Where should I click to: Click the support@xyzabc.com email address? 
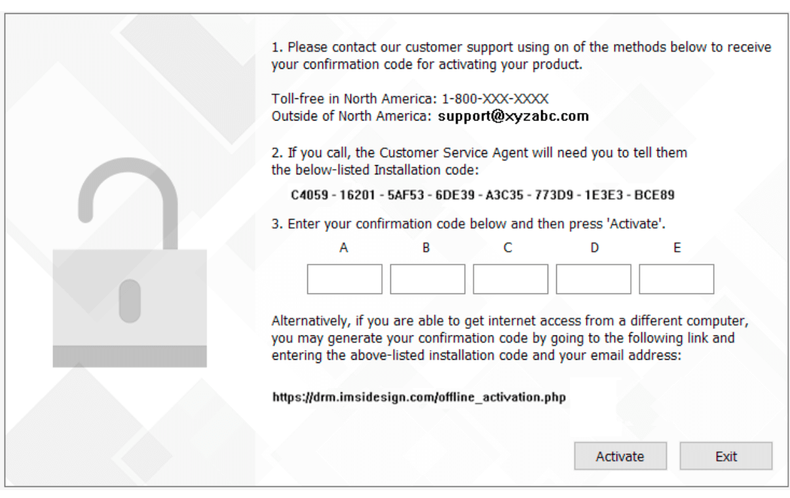(x=514, y=117)
